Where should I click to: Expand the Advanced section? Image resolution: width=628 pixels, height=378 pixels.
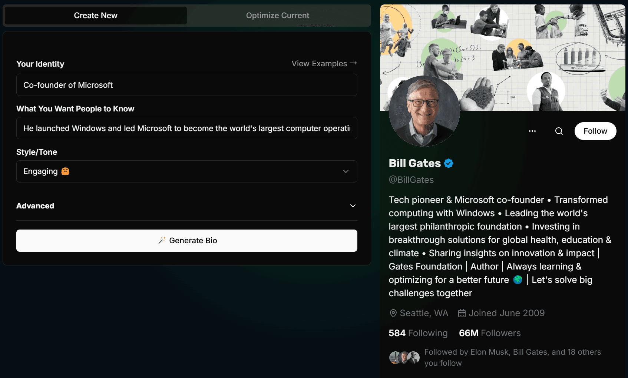(187, 206)
